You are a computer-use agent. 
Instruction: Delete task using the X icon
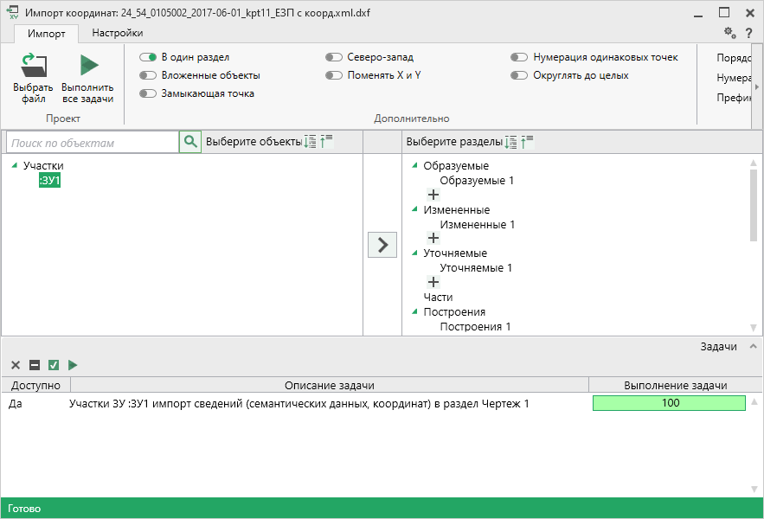[x=16, y=365]
